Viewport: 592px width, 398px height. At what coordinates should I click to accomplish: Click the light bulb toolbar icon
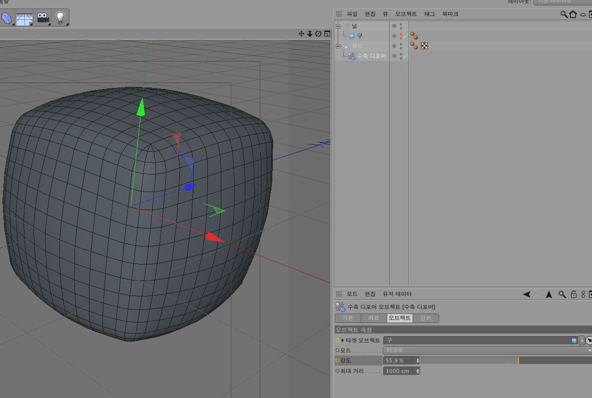coord(60,18)
